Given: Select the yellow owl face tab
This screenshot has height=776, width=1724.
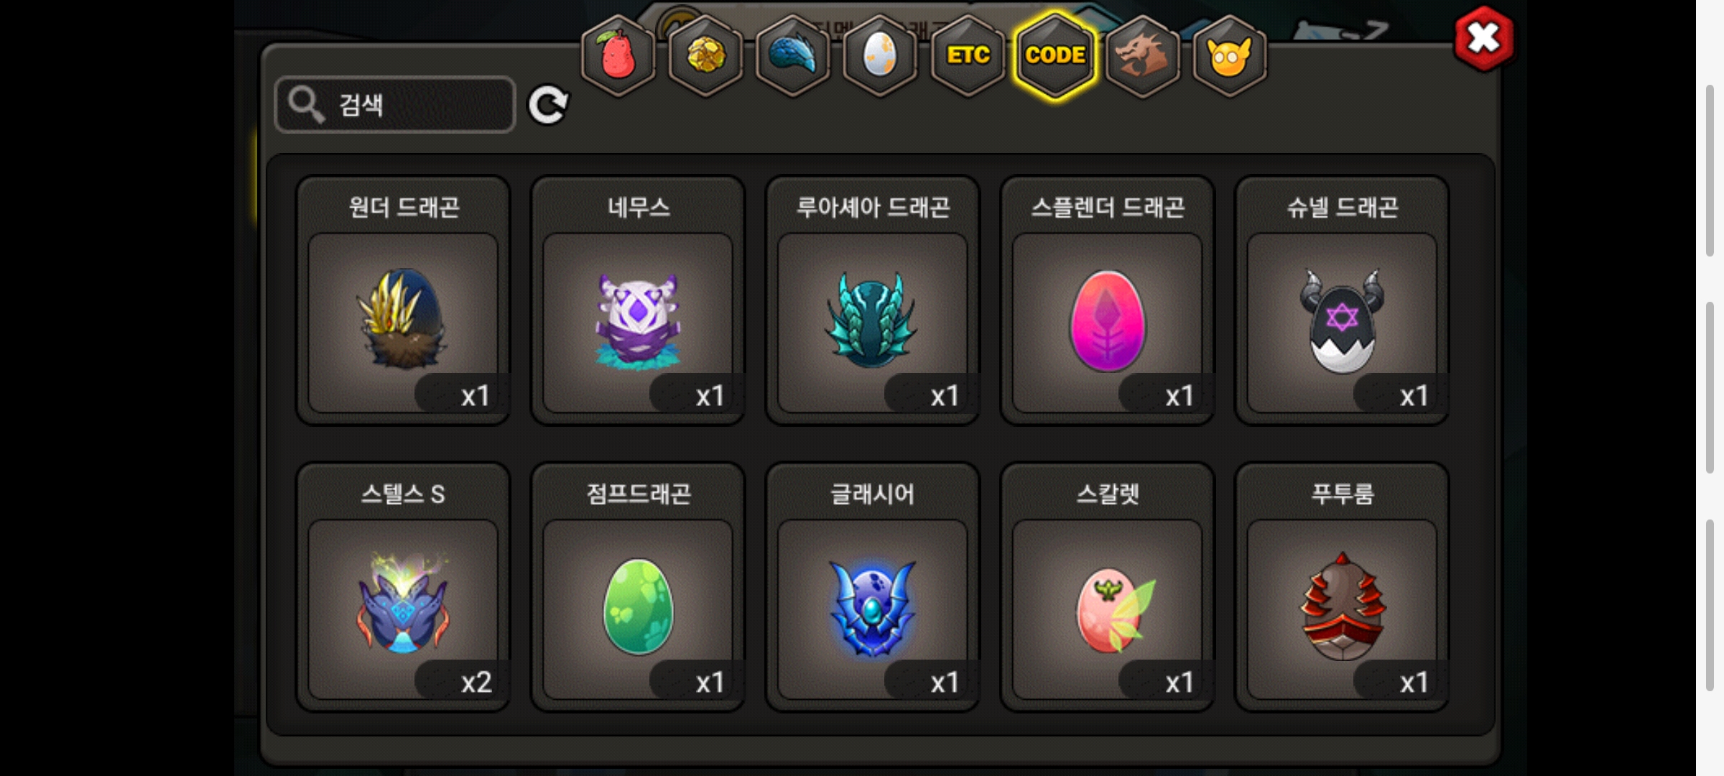Looking at the screenshot, I should tap(1230, 55).
